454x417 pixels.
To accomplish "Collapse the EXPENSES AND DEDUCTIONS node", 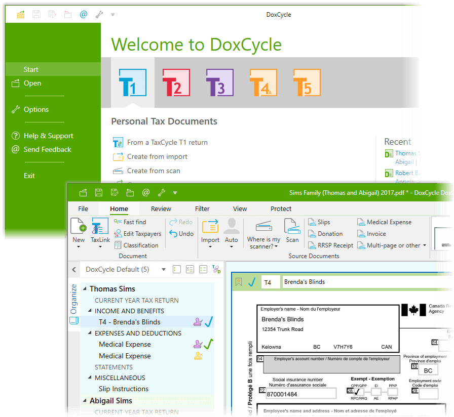I will coord(90,333).
